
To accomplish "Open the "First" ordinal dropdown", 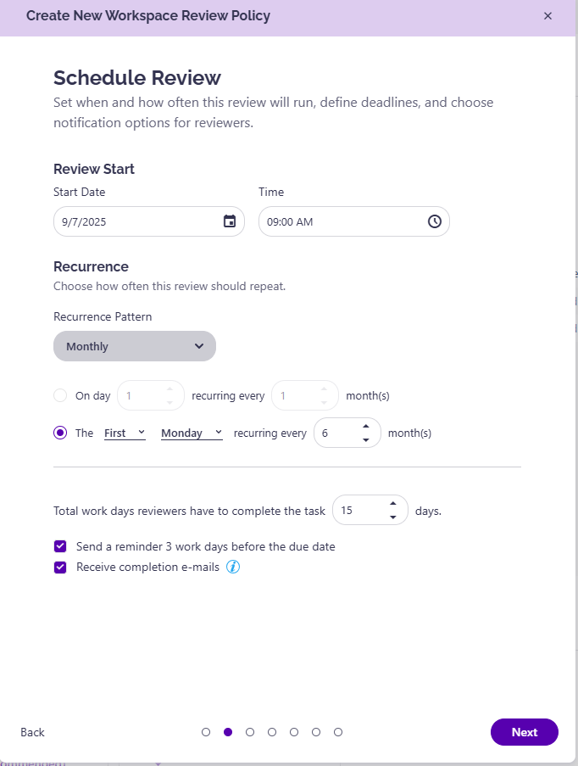I will click(x=125, y=433).
